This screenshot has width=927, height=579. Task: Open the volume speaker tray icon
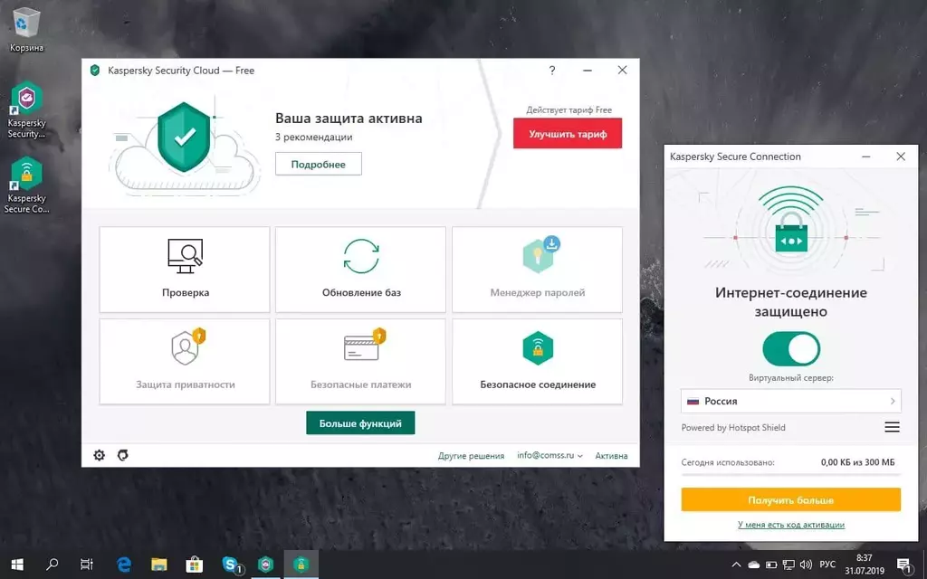(x=805, y=565)
